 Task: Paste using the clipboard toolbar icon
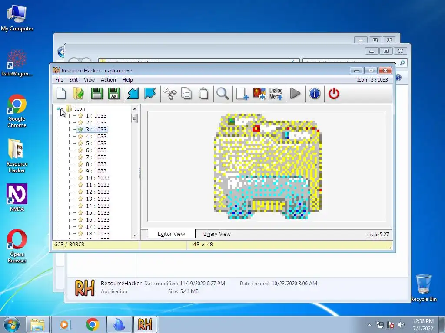point(203,94)
